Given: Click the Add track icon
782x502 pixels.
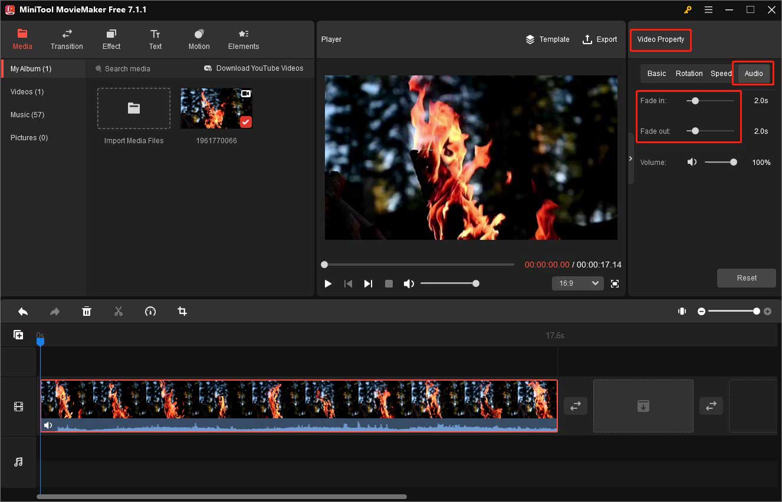Looking at the screenshot, I should pyautogui.click(x=18, y=335).
